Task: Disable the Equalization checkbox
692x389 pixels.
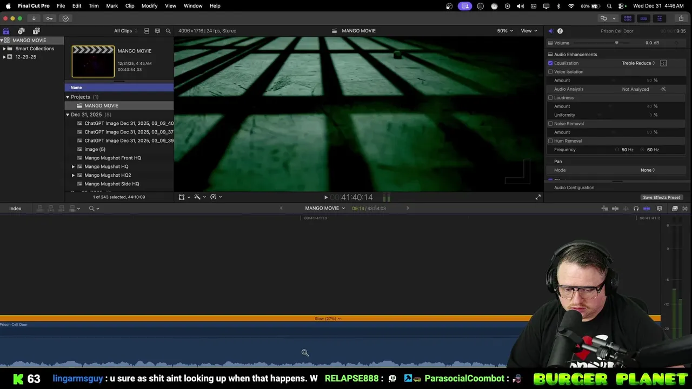Action: (550, 63)
